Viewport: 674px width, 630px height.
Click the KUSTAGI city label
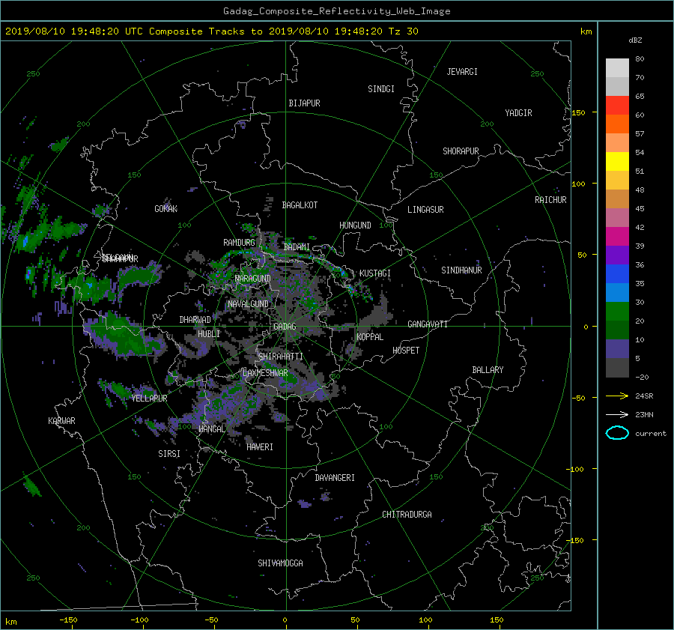point(375,273)
